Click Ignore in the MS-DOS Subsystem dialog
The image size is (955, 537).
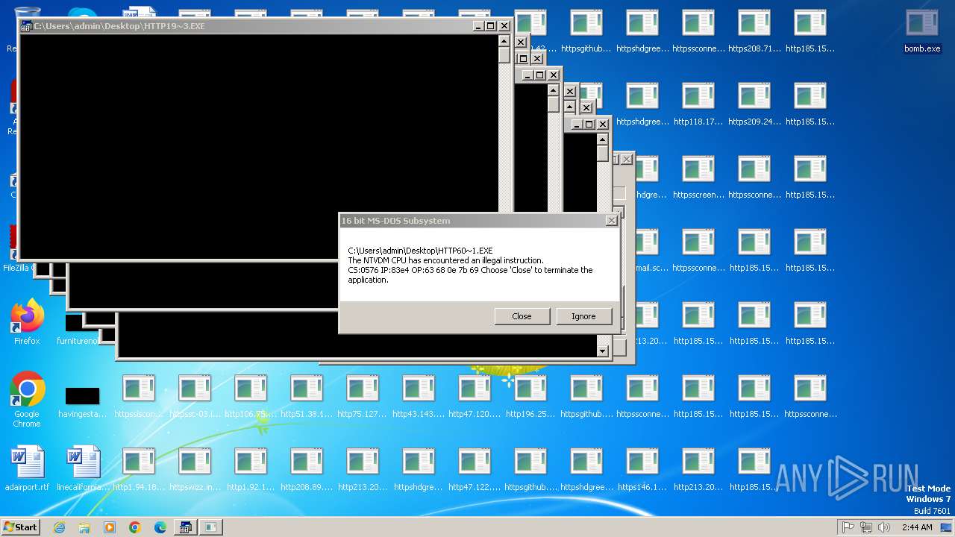(x=583, y=316)
